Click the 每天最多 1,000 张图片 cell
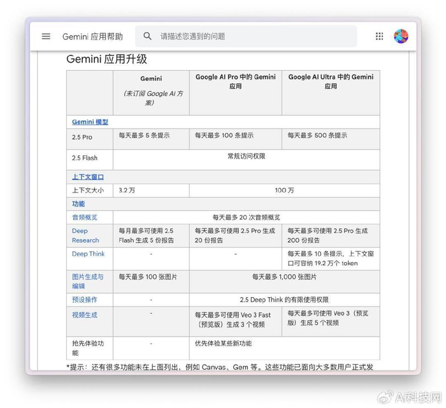 284,282
